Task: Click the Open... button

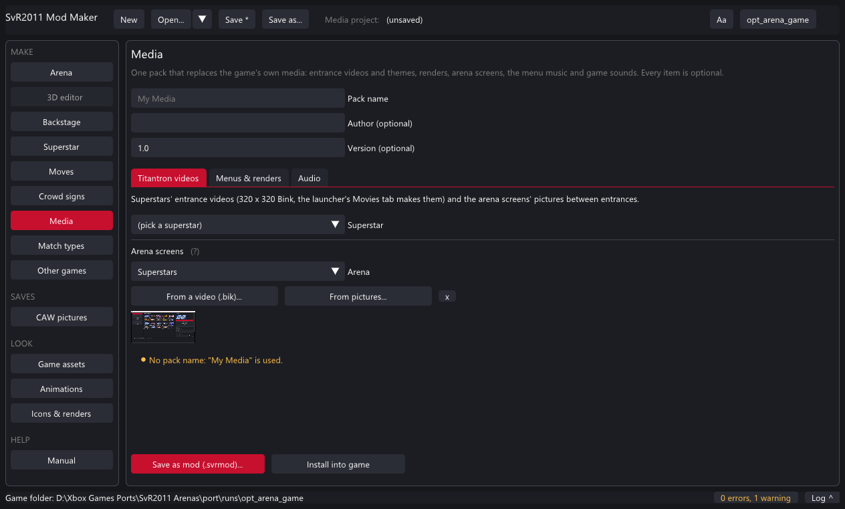Action: [x=171, y=19]
